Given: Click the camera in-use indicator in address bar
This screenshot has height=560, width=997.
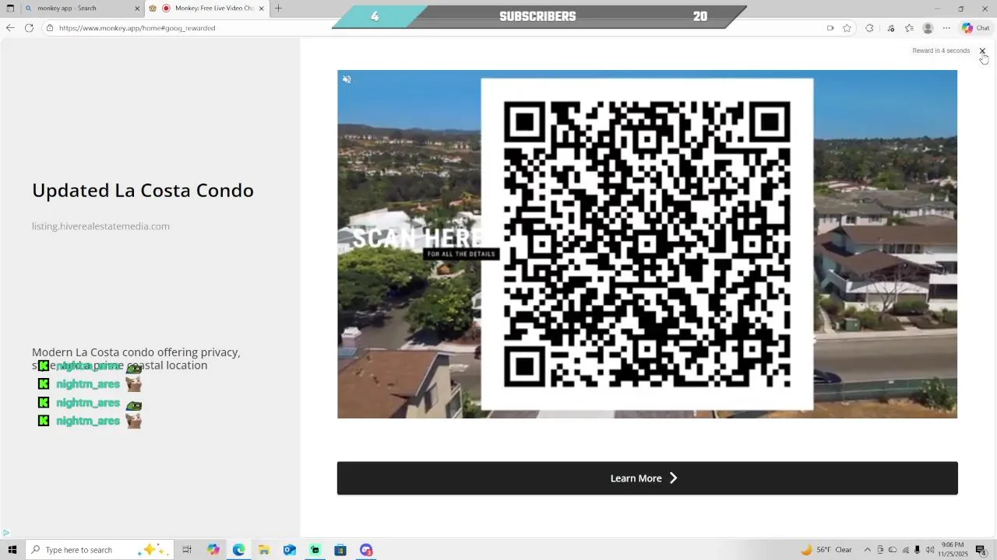Looking at the screenshot, I should [830, 28].
